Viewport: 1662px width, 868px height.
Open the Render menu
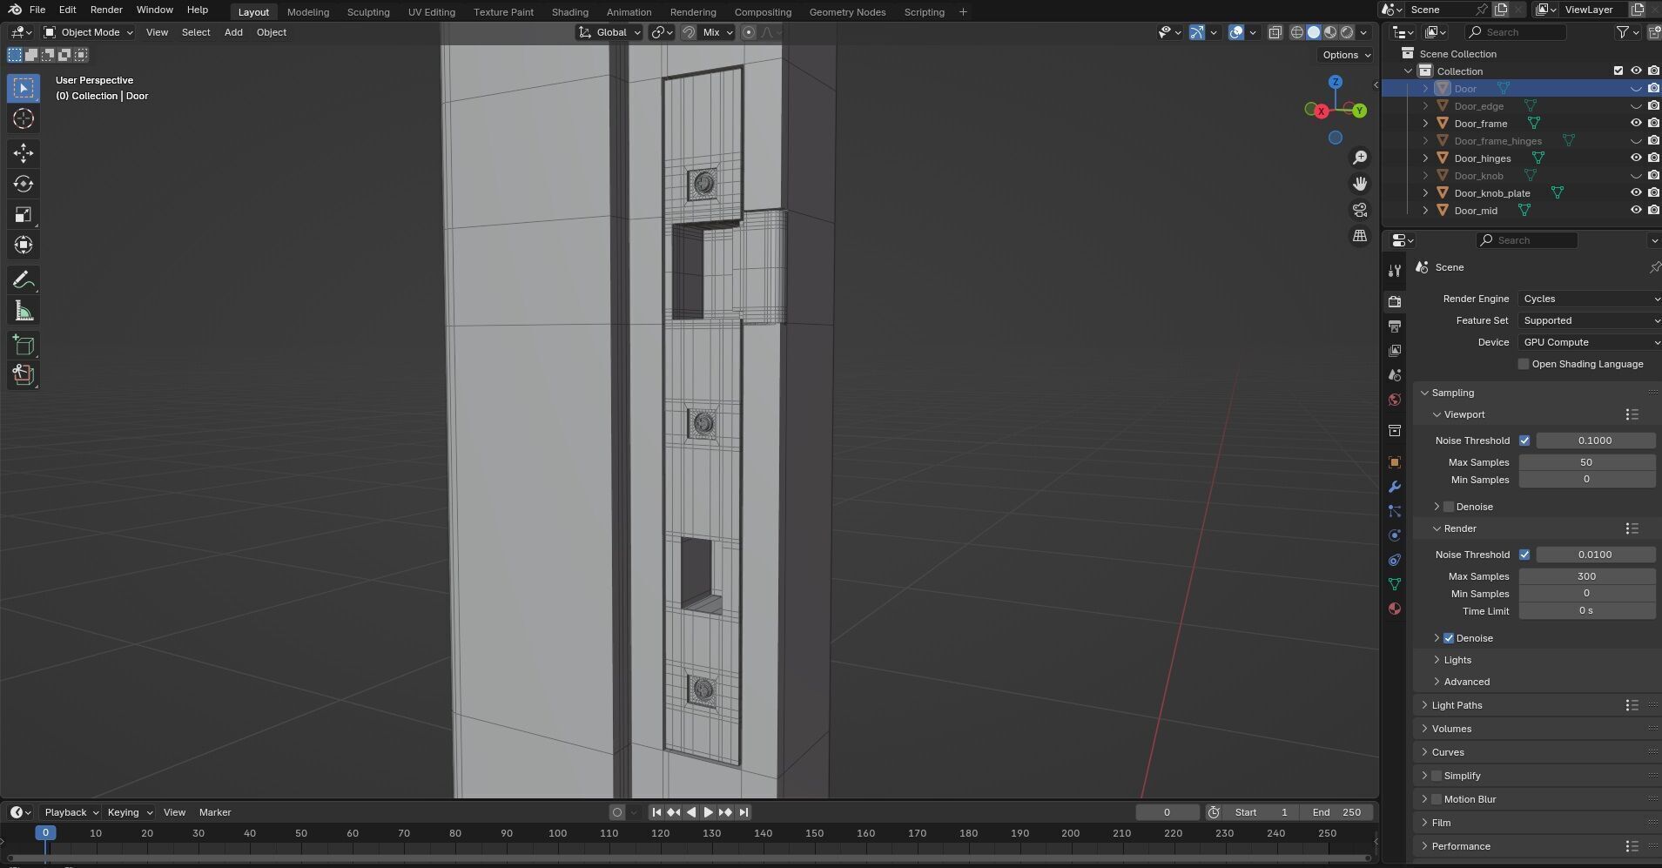coord(106,10)
